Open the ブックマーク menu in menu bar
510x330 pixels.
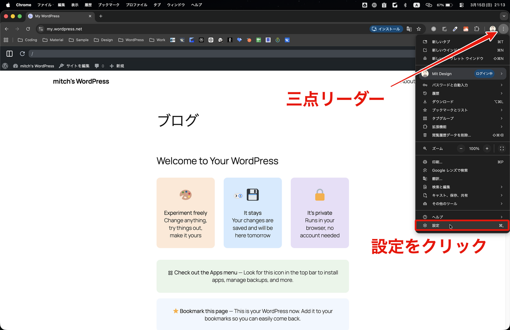(x=109, y=5)
